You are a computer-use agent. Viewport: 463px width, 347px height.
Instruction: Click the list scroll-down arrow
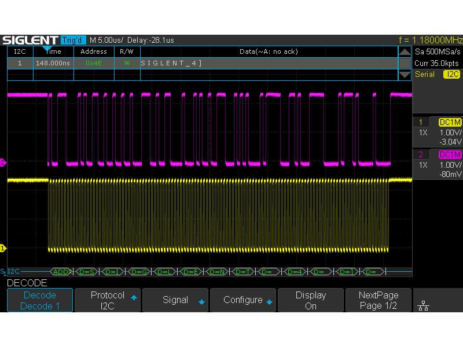click(x=405, y=75)
